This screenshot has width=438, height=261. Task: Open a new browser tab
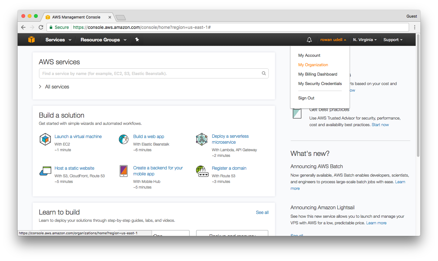pyautogui.click(x=121, y=17)
